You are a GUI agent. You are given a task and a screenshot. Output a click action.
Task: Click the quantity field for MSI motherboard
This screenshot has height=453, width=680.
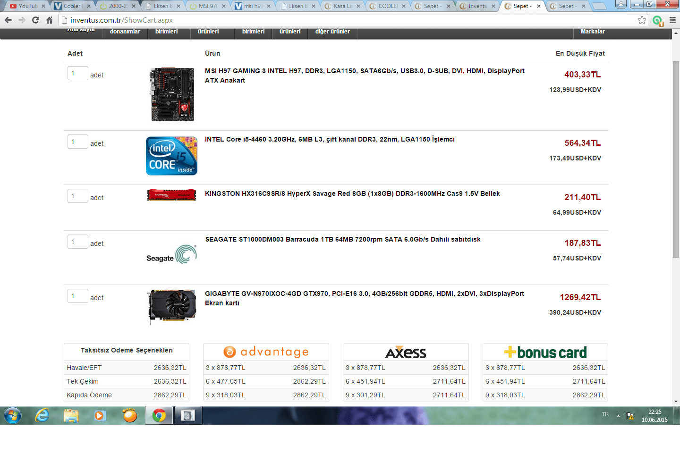click(78, 73)
